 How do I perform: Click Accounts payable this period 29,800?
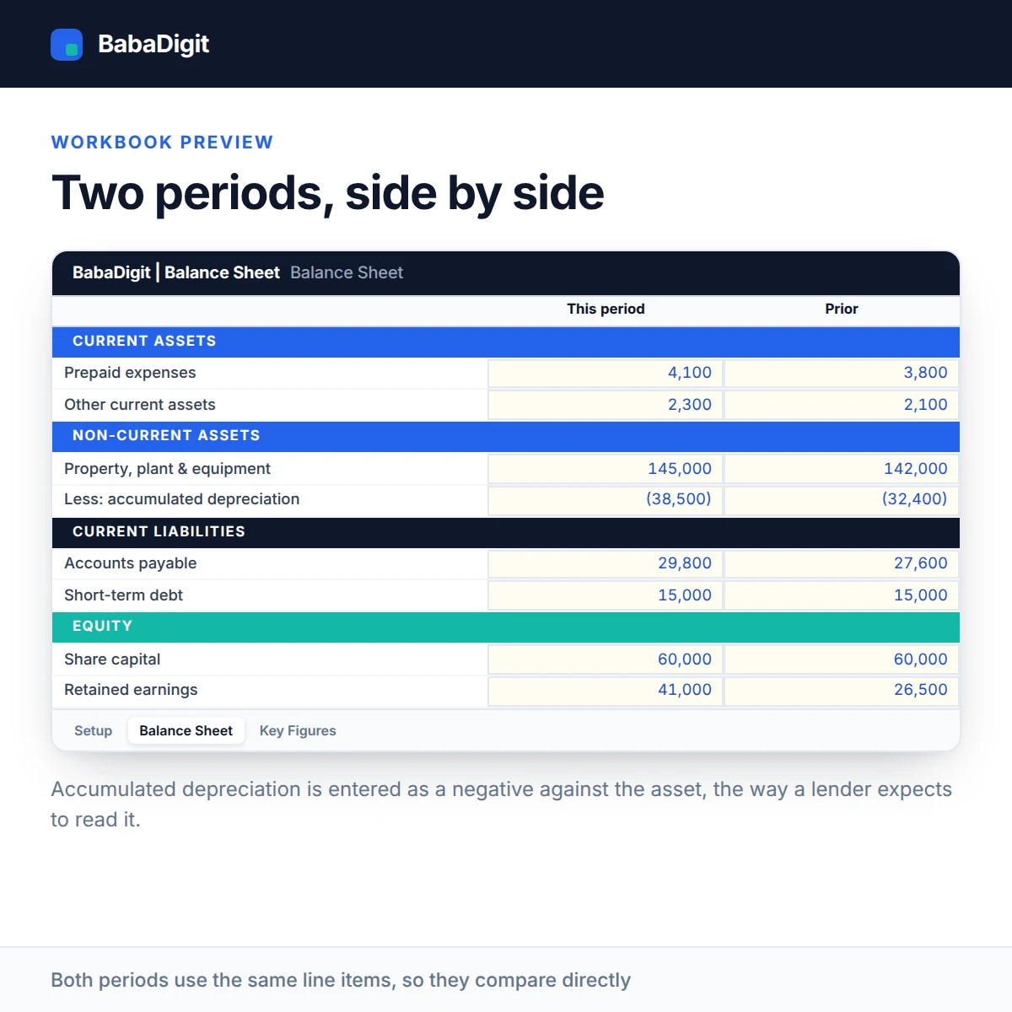tap(606, 563)
